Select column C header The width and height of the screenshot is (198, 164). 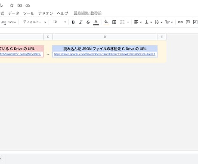point(48,37)
